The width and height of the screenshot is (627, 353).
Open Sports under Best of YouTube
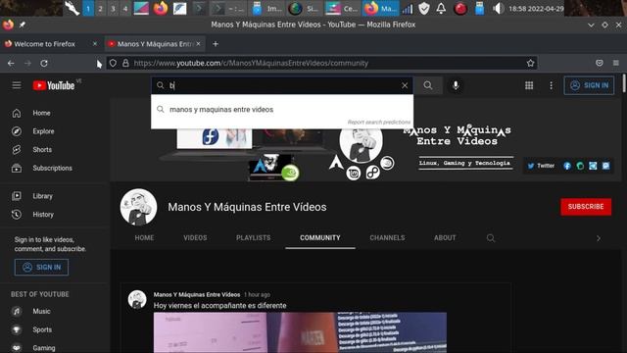tap(55, 329)
